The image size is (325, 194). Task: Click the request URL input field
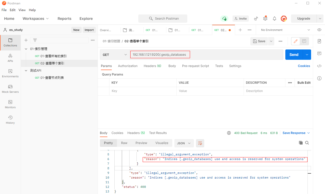coord(206,55)
